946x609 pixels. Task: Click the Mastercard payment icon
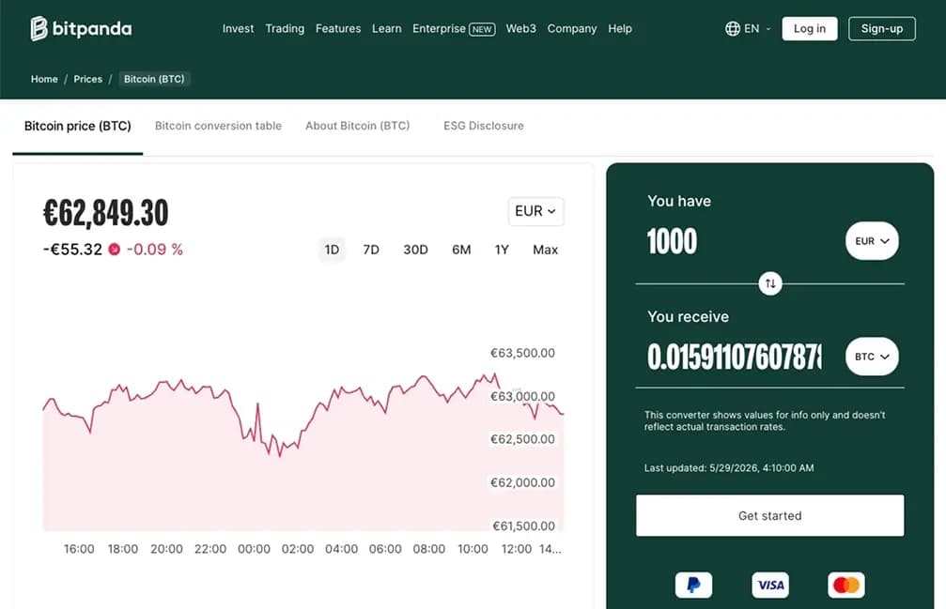[846, 585]
